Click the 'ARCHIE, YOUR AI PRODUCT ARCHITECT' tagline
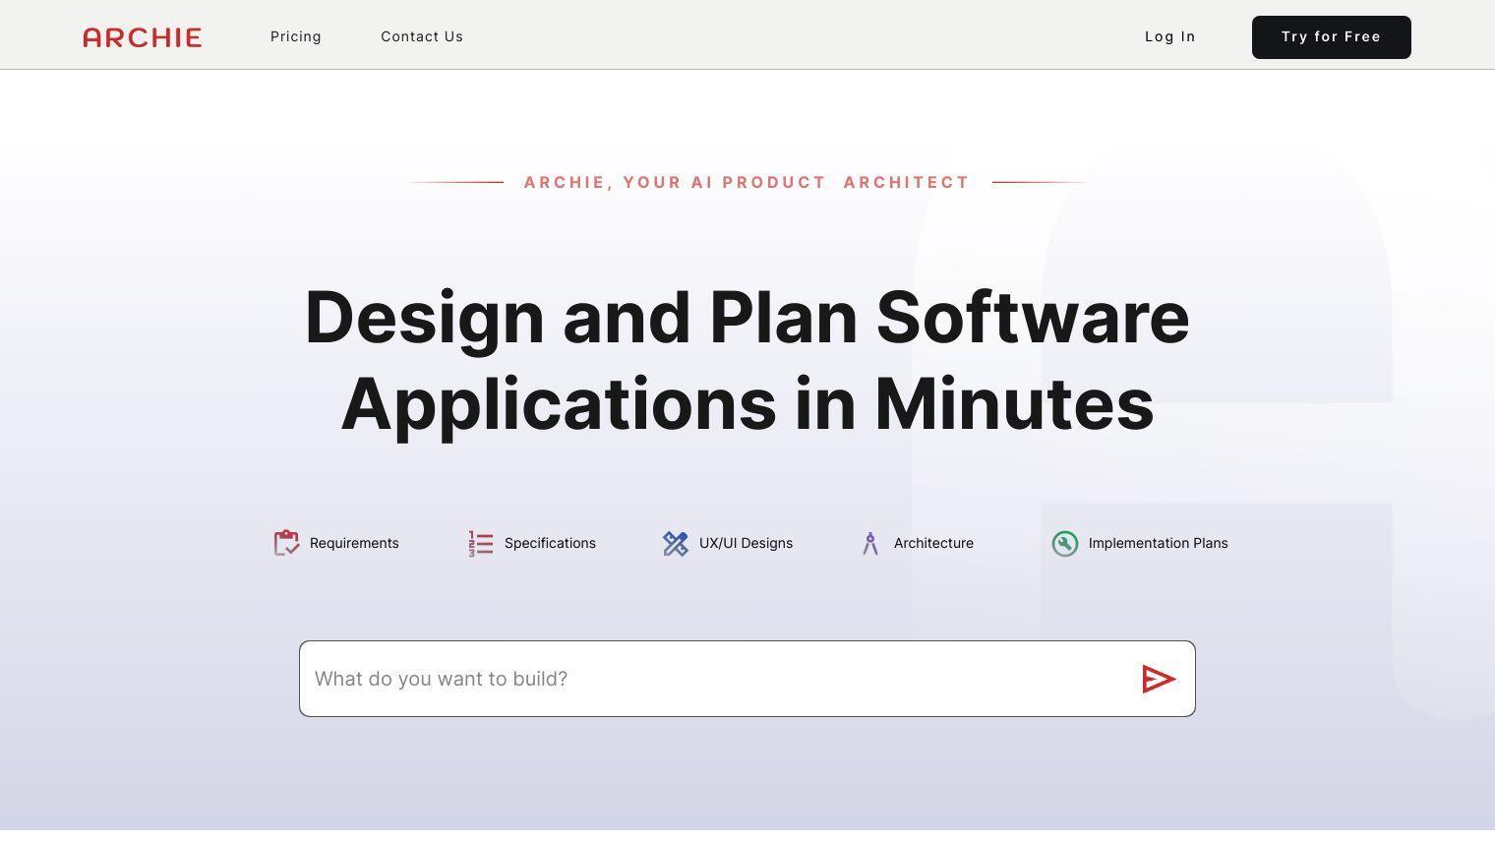This screenshot has height=841, width=1495. (747, 182)
